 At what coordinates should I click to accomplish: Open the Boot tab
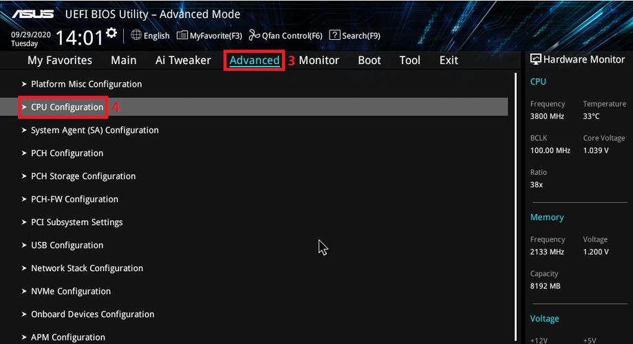click(x=369, y=60)
